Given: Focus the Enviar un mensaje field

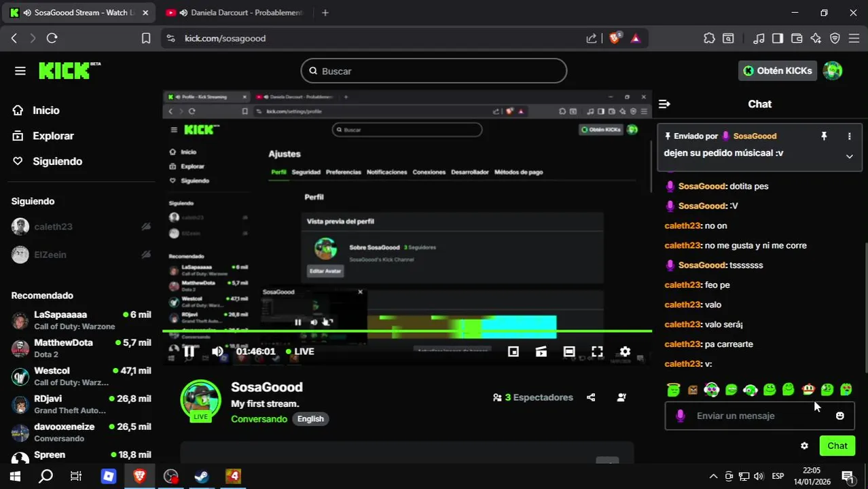Looking at the screenshot, I should [759, 416].
